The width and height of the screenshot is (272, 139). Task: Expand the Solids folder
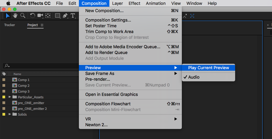[10, 114]
